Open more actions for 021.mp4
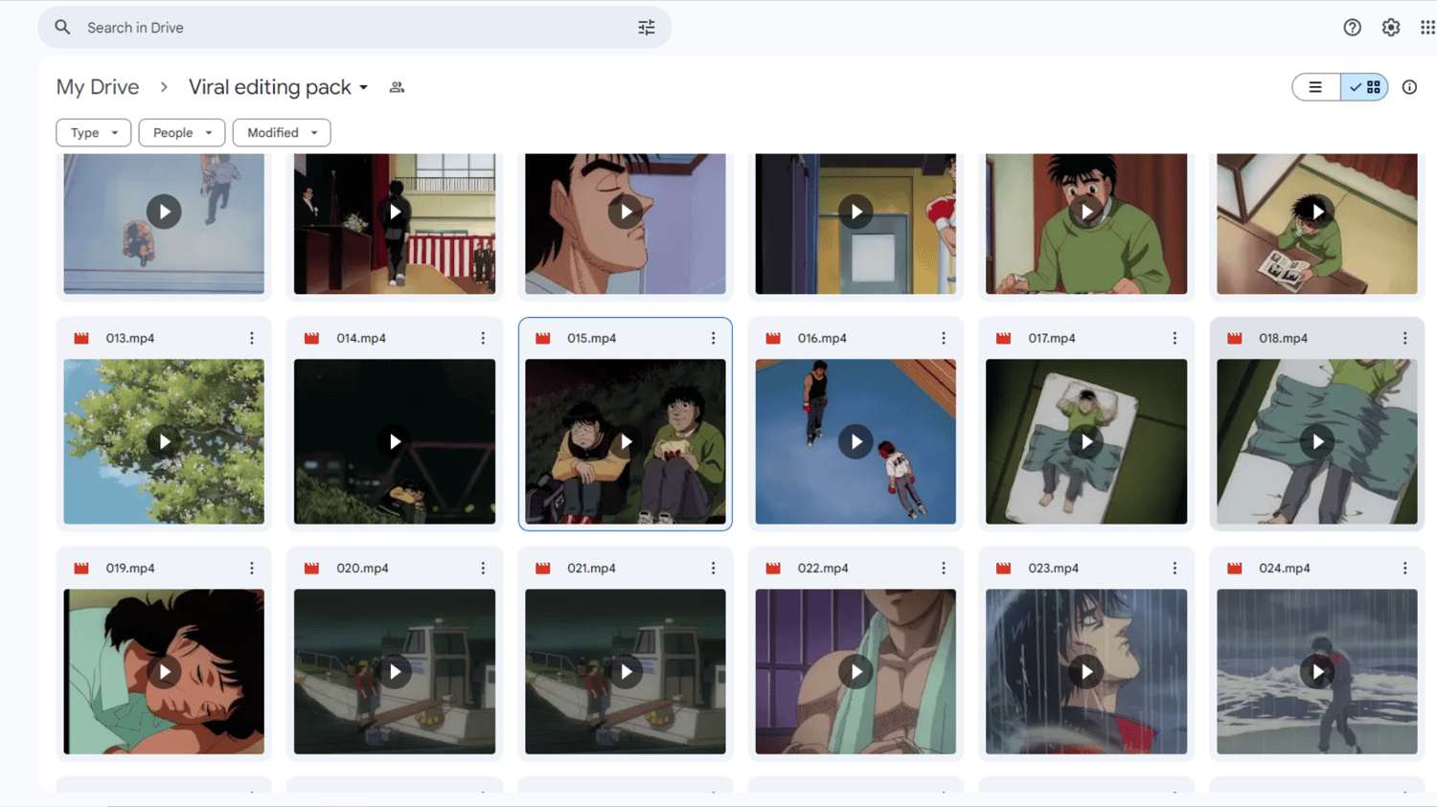The width and height of the screenshot is (1437, 807). click(x=713, y=569)
